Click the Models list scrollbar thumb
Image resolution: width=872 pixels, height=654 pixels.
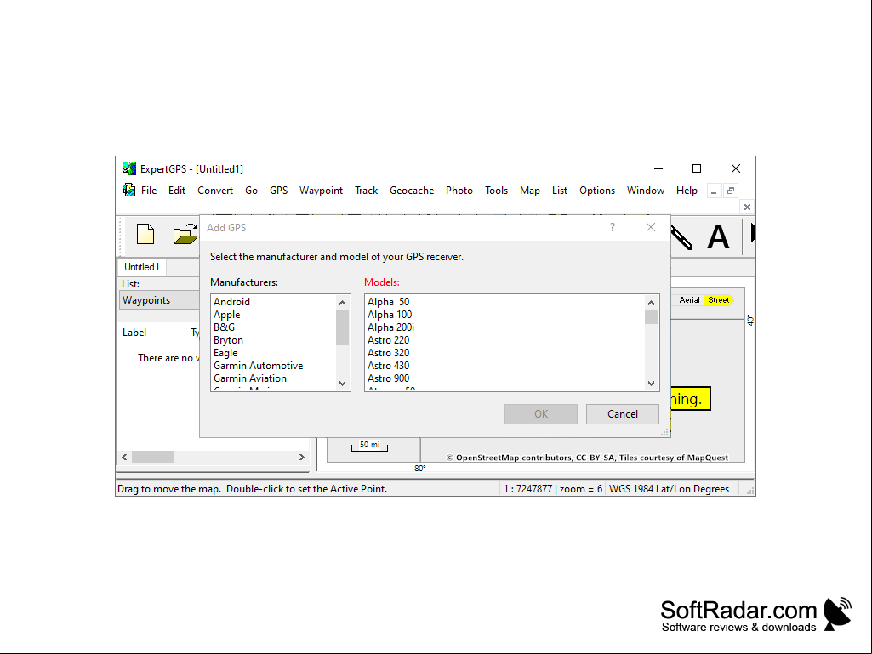pyautogui.click(x=651, y=316)
